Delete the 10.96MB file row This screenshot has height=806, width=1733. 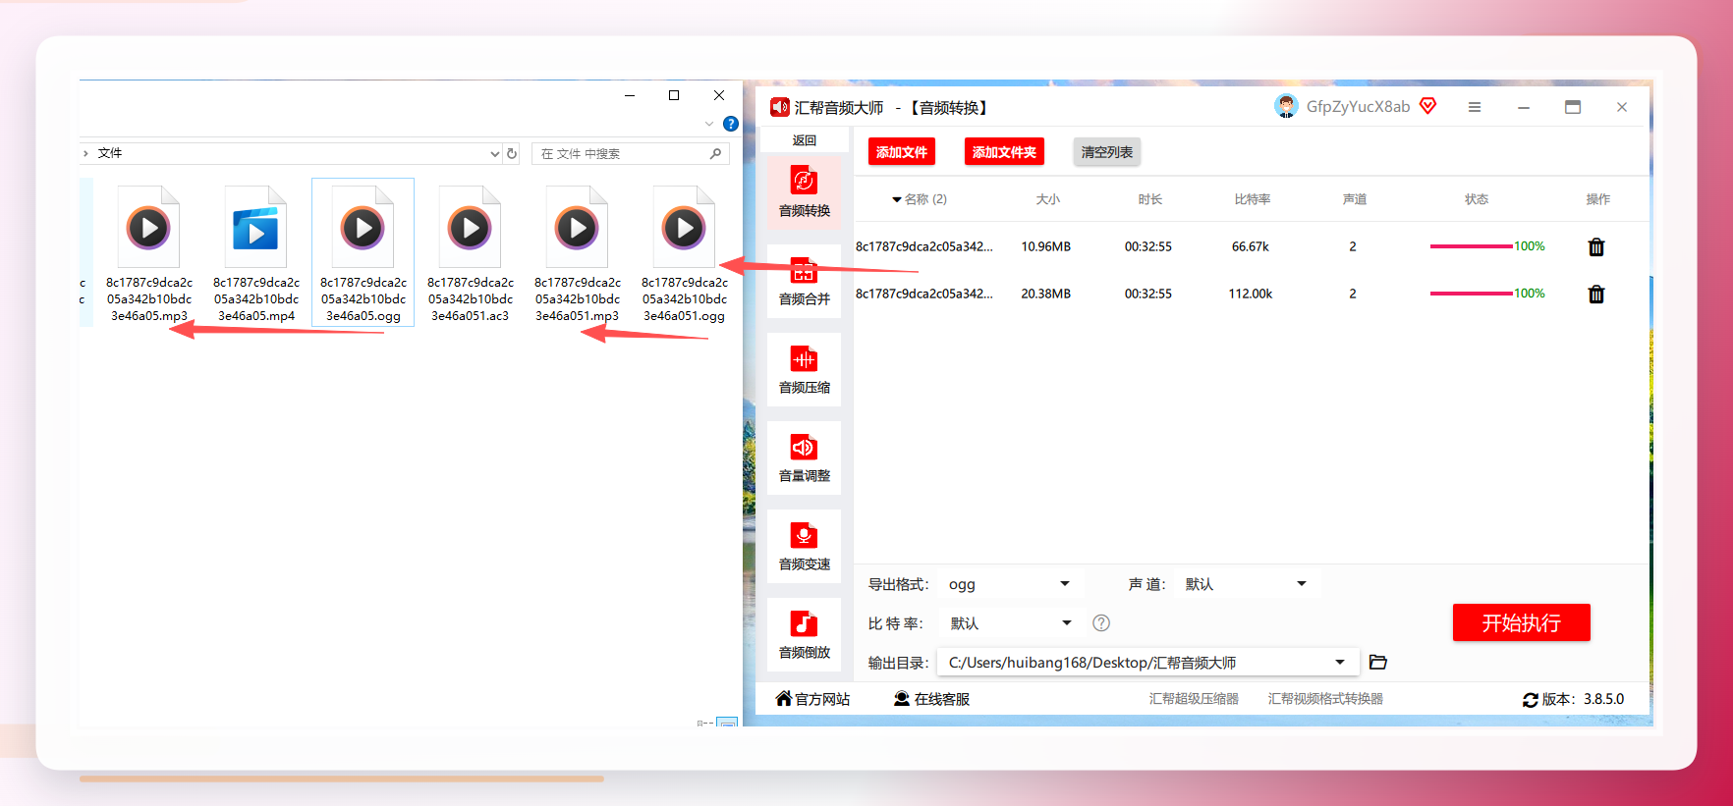point(1596,247)
